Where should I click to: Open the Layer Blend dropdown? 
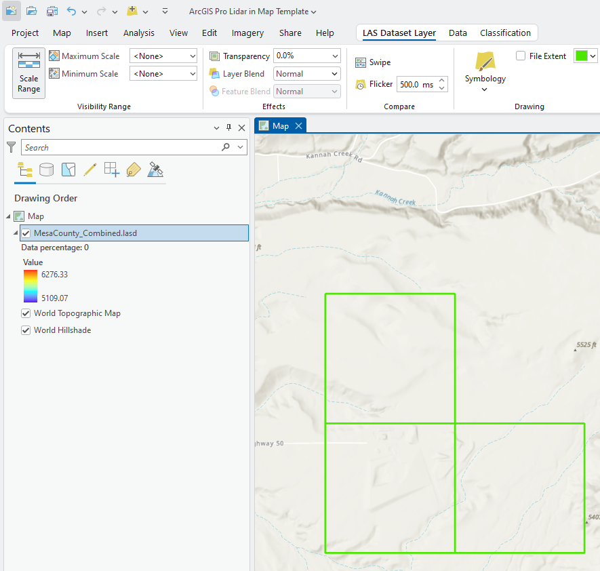[x=334, y=73]
